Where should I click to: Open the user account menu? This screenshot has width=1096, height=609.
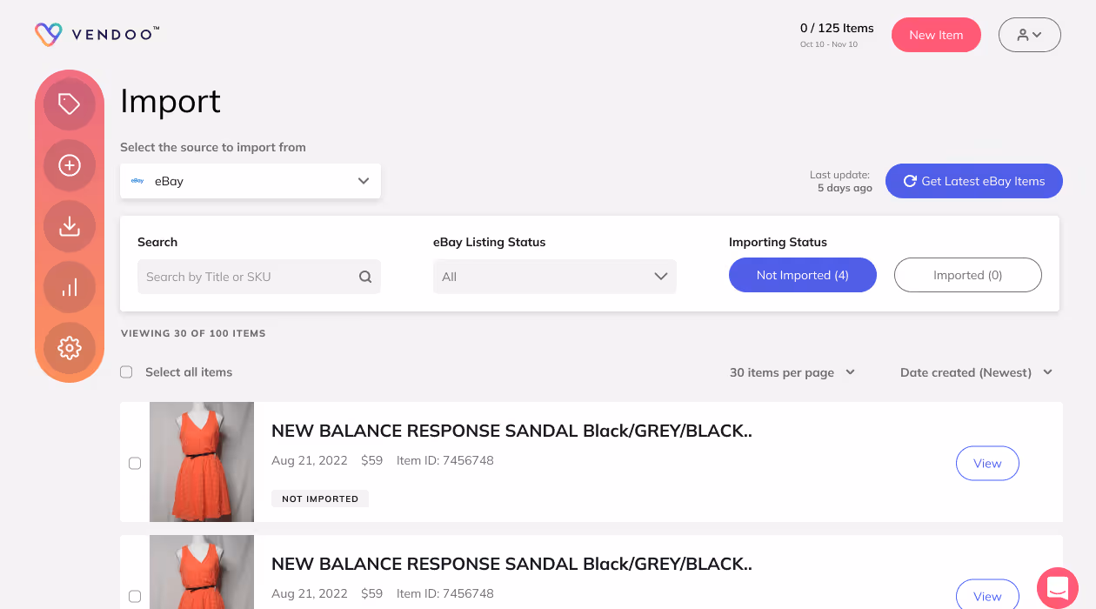[x=1030, y=35]
